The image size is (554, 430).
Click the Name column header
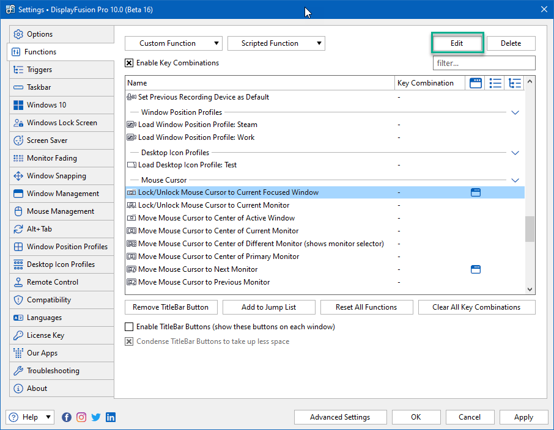pos(260,83)
